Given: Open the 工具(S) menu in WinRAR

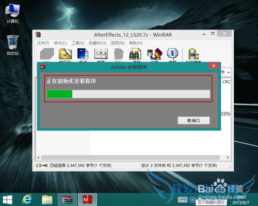Looking at the screenshot, I should (x=78, y=43).
